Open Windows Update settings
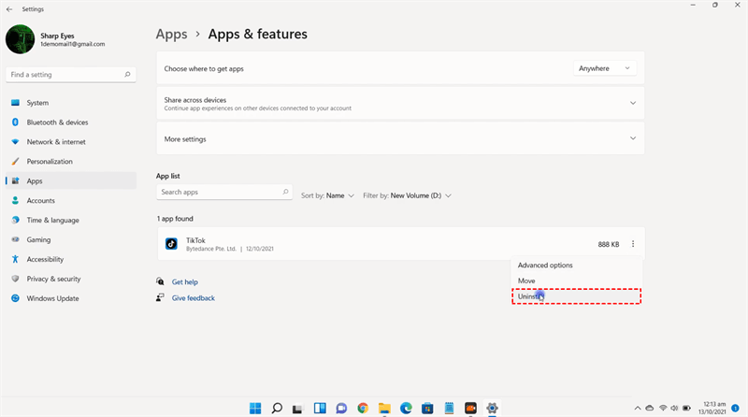This screenshot has height=417, width=748. pyautogui.click(x=52, y=298)
